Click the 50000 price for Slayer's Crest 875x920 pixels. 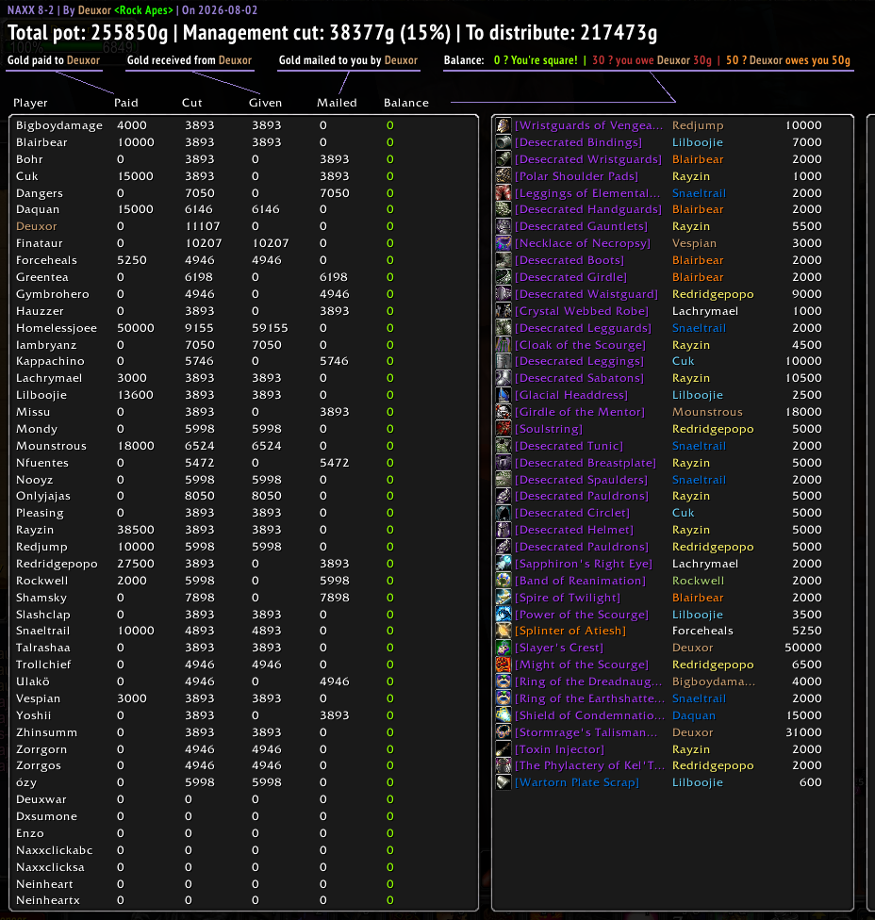803,649
